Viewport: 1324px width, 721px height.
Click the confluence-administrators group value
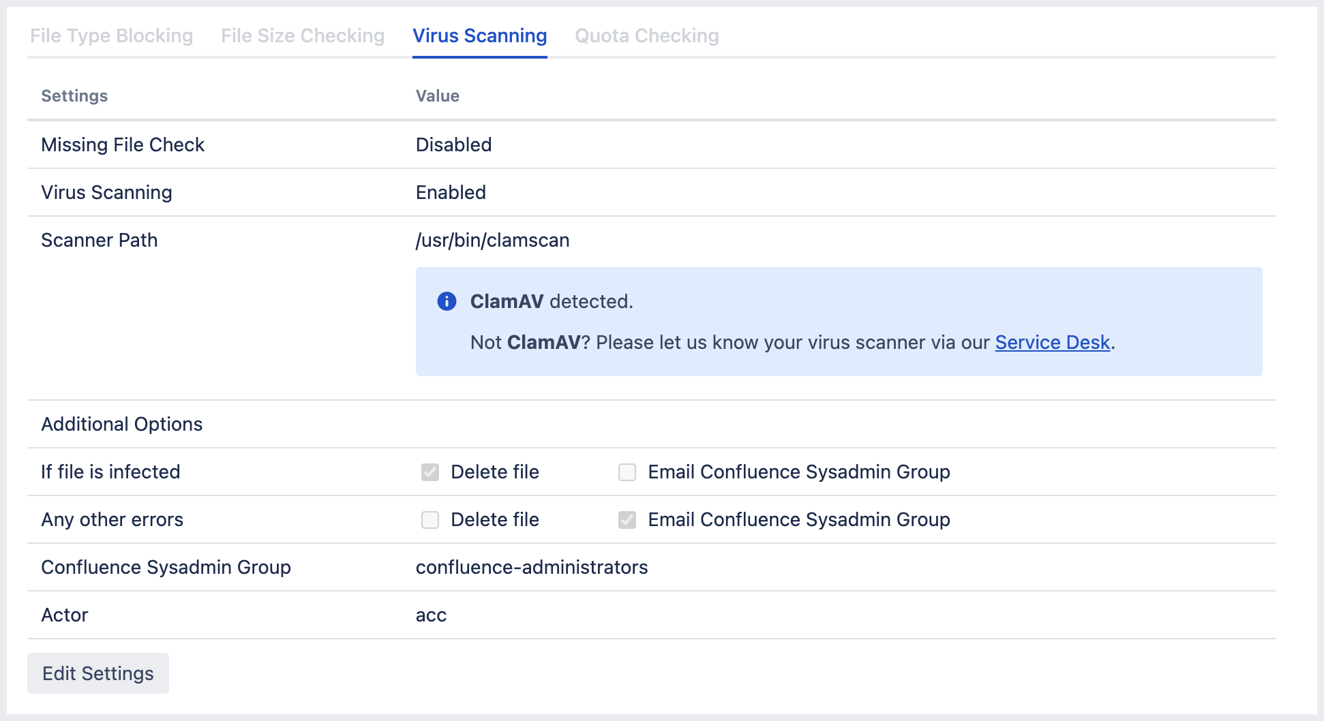(532, 567)
